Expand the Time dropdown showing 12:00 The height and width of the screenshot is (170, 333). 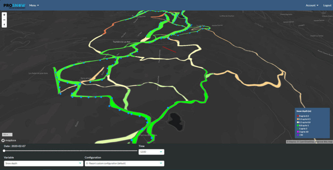point(151,152)
